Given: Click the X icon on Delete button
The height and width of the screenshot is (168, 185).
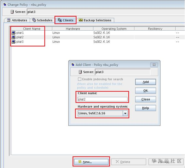Looking at the screenshot, I should pos(117,162).
